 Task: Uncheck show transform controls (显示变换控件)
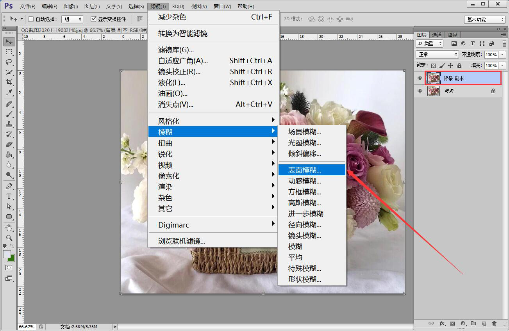click(x=93, y=19)
